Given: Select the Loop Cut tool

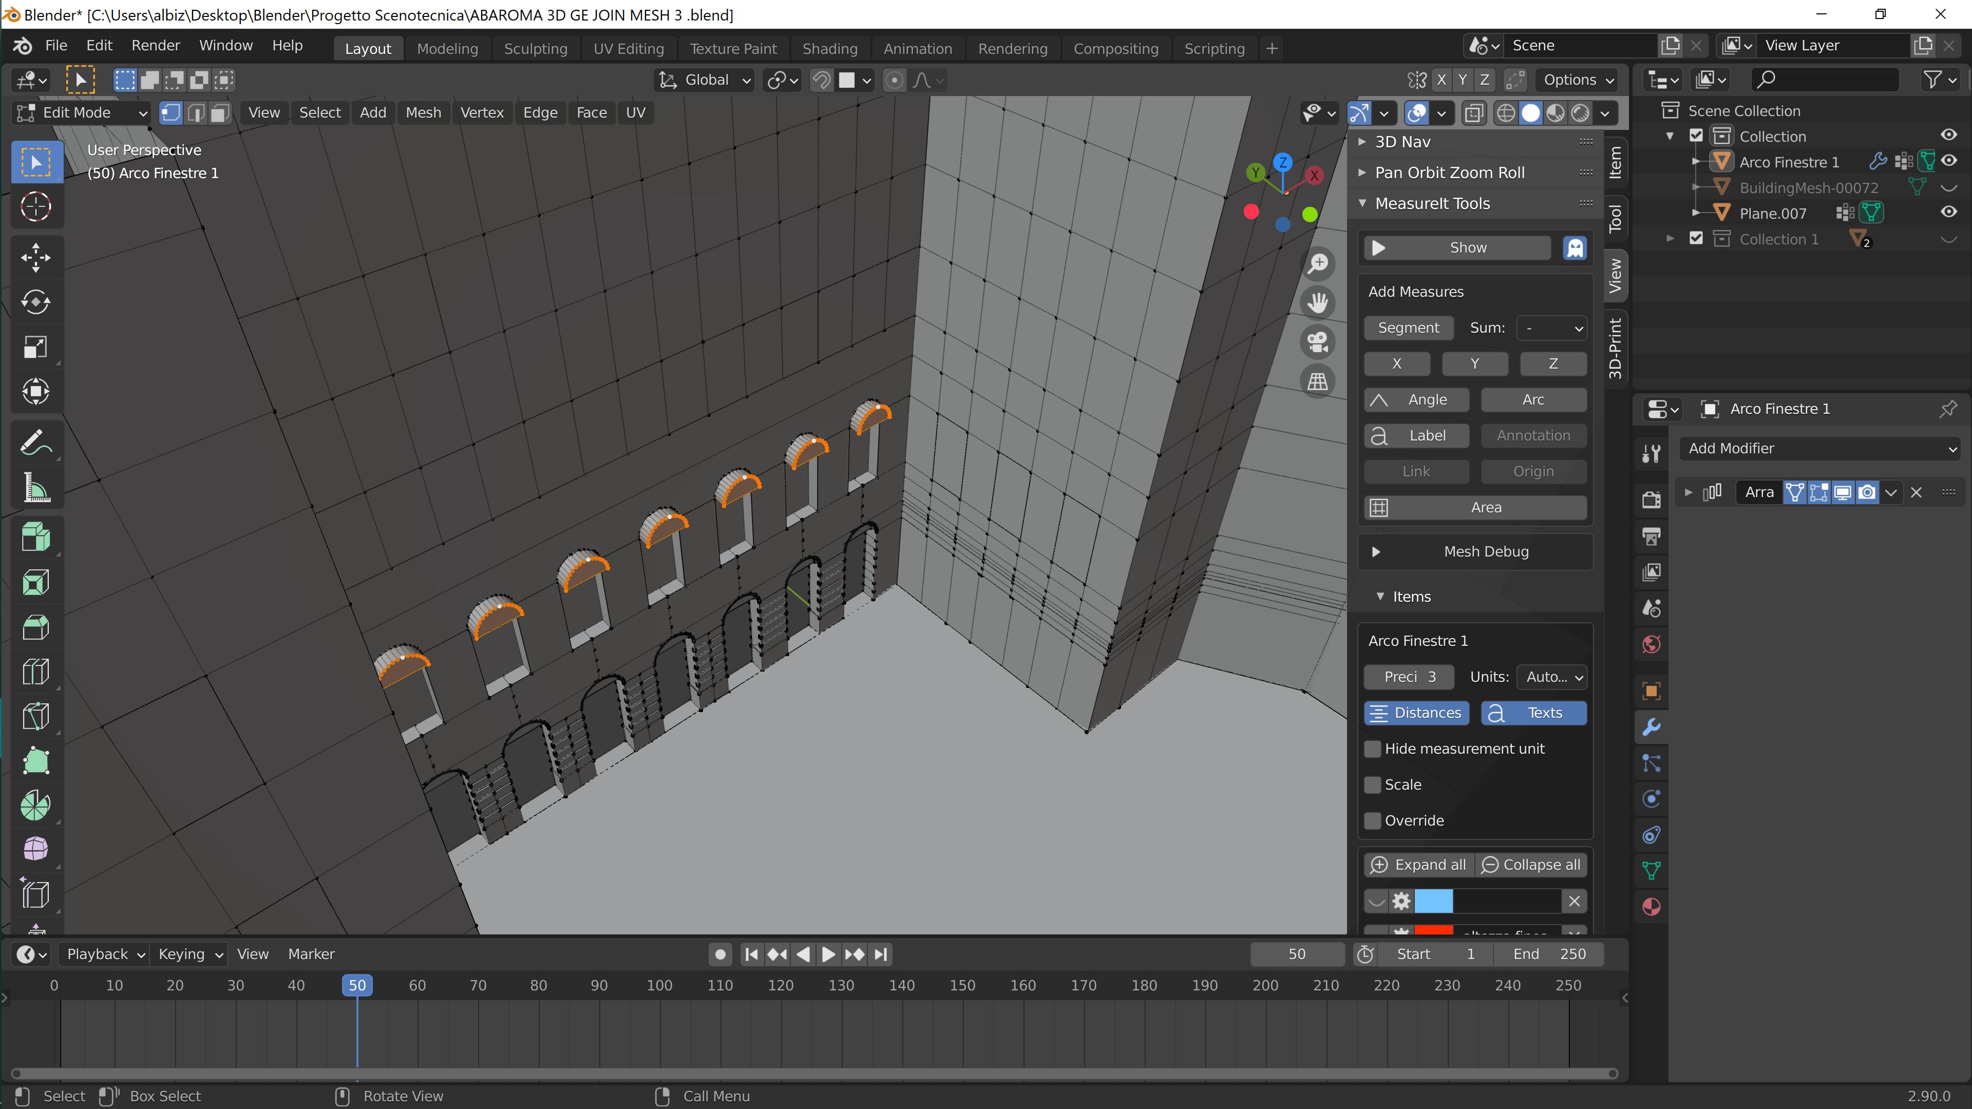Looking at the screenshot, I should tap(35, 671).
